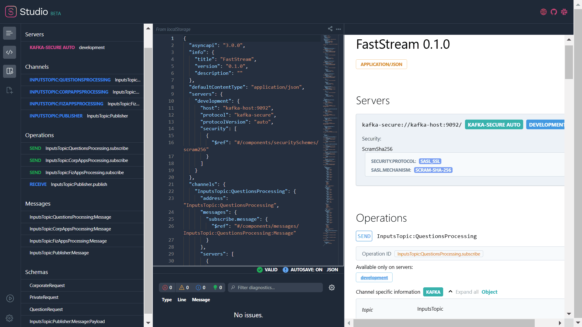This screenshot has width=582, height=327.
Task: Select the development server entry
Action: point(82,48)
